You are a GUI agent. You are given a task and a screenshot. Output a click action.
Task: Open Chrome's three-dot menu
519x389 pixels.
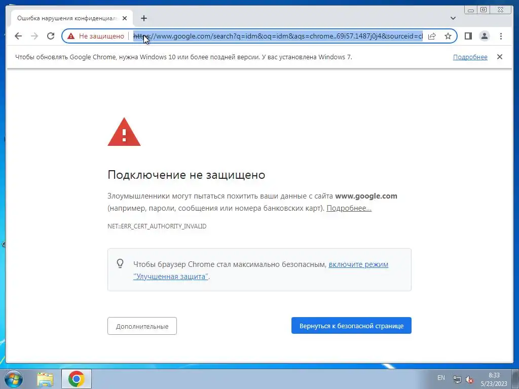[x=501, y=36]
